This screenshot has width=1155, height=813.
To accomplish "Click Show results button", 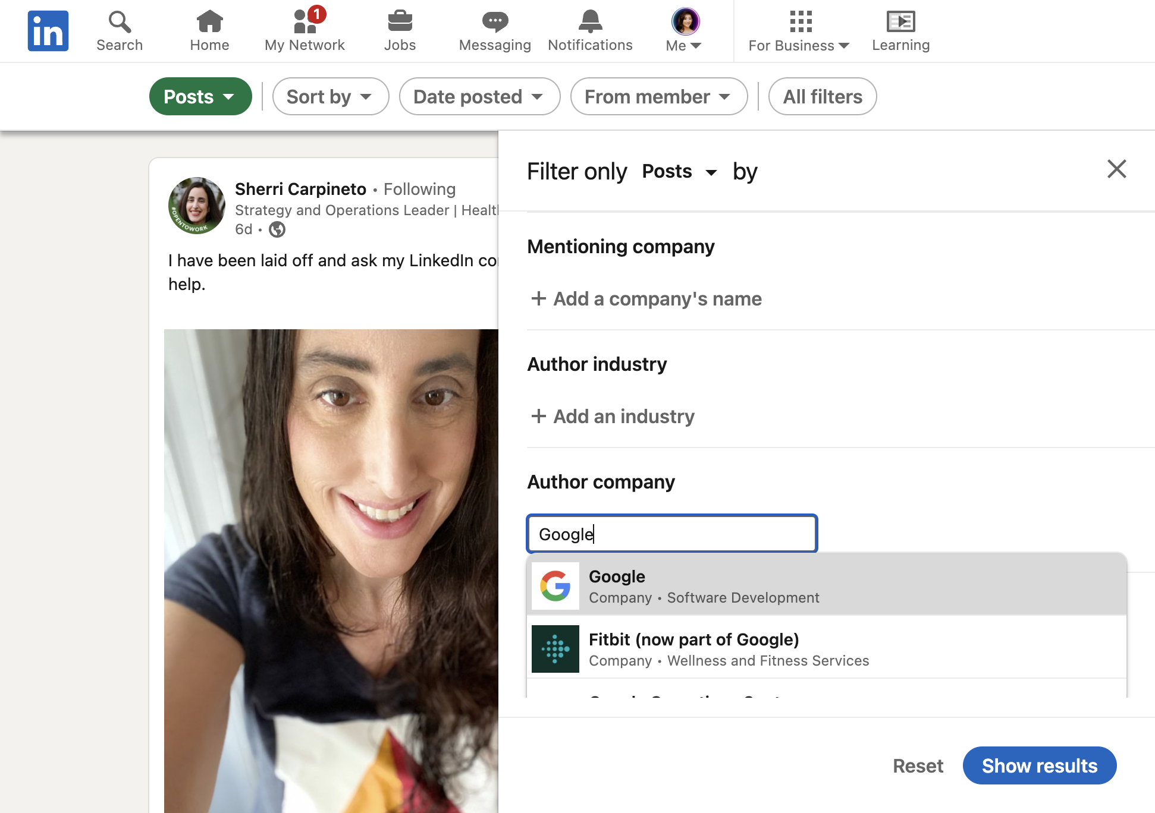I will tap(1039, 765).
